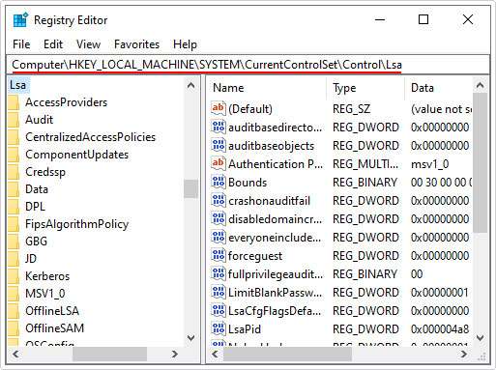496x370 pixels.
Task: Select the Lsa key in the tree
Action: [17, 85]
